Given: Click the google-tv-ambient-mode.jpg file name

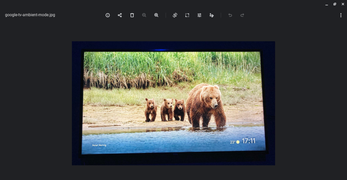Looking at the screenshot, I should (30, 15).
